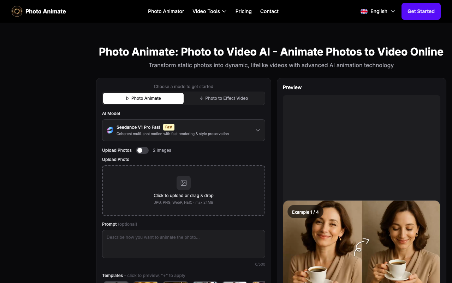Screen dimensions: 452x283
Task: Click the Seedance model logo icon
Action: [110, 130]
